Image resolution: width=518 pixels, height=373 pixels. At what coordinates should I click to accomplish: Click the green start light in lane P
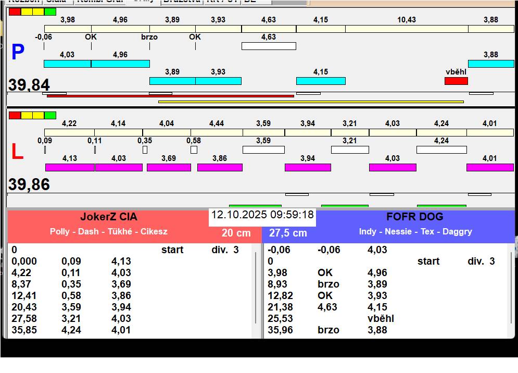point(50,11)
